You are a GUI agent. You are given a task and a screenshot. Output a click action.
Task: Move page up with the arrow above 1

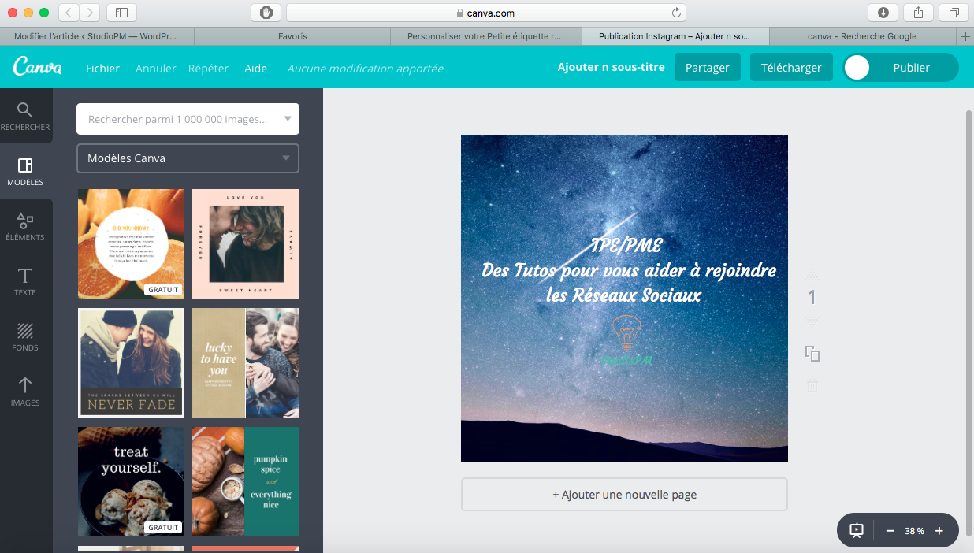coord(812,275)
